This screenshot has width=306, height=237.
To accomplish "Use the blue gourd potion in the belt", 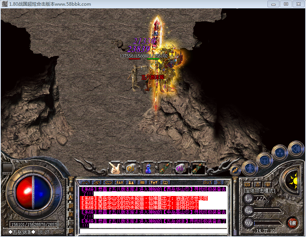I will coord(148,168).
